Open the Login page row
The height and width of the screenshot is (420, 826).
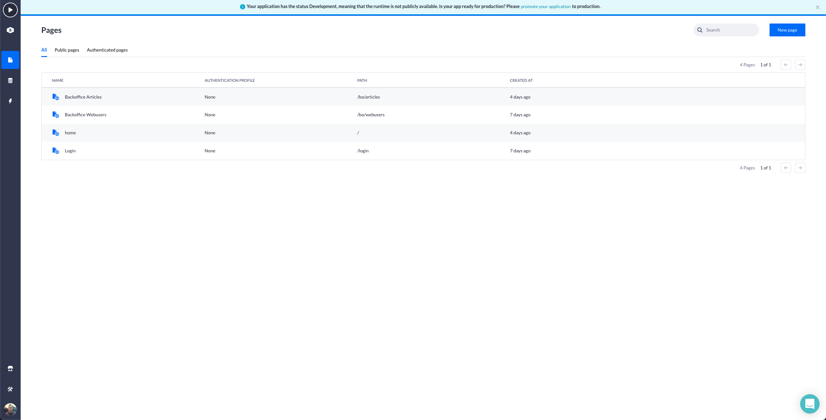click(70, 150)
